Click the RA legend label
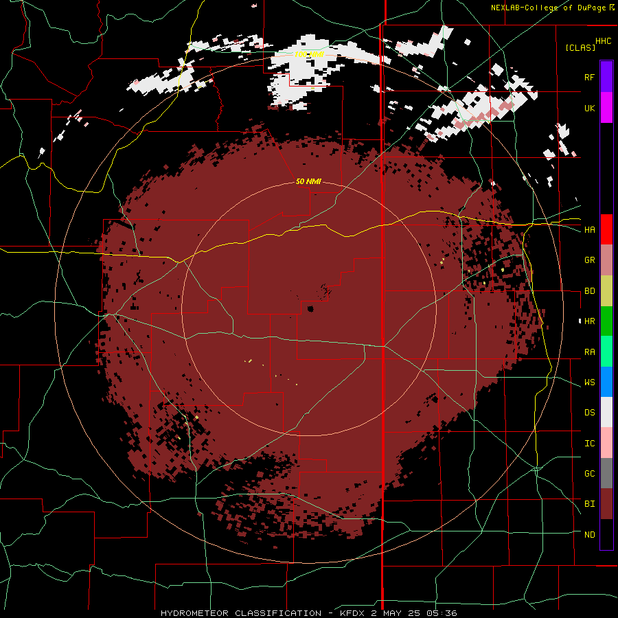 [x=589, y=352]
